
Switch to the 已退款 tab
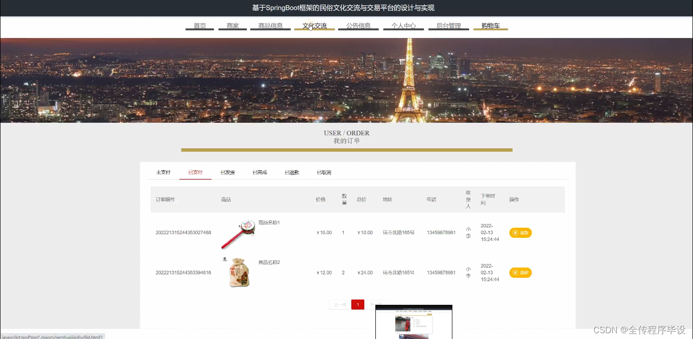point(292,172)
